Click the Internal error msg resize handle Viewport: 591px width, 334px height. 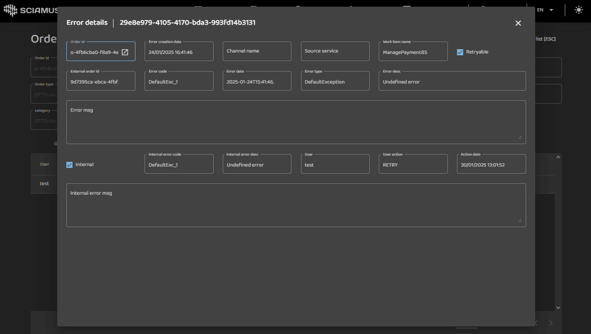pyautogui.click(x=520, y=221)
